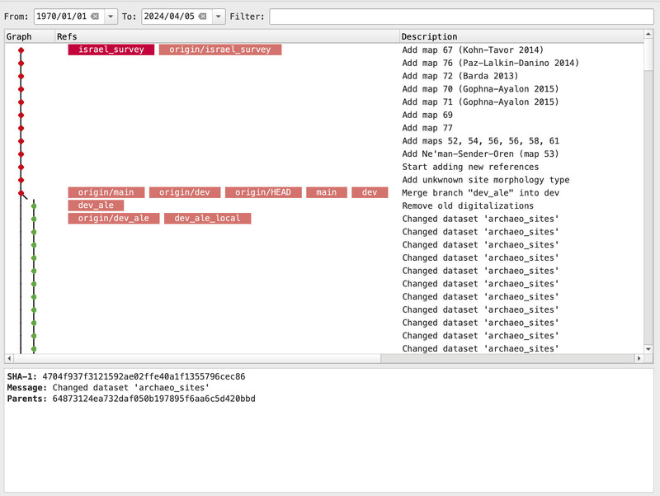The image size is (660, 496).
Task: Click scroll left arrow of horizontal scrollbar
Action: tap(9, 358)
